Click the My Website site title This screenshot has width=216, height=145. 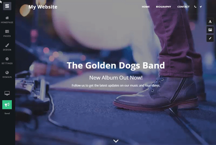pyautogui.click(x=43, y=7)
